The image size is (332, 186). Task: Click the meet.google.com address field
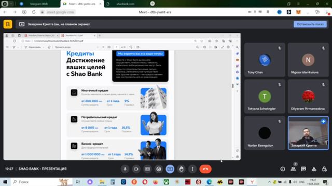coord(60,12)
